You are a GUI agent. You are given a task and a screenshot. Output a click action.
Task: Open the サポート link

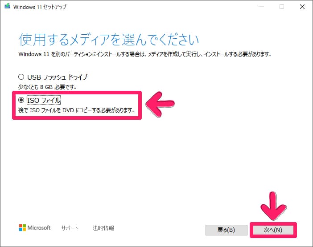click(x=70, y=228)
